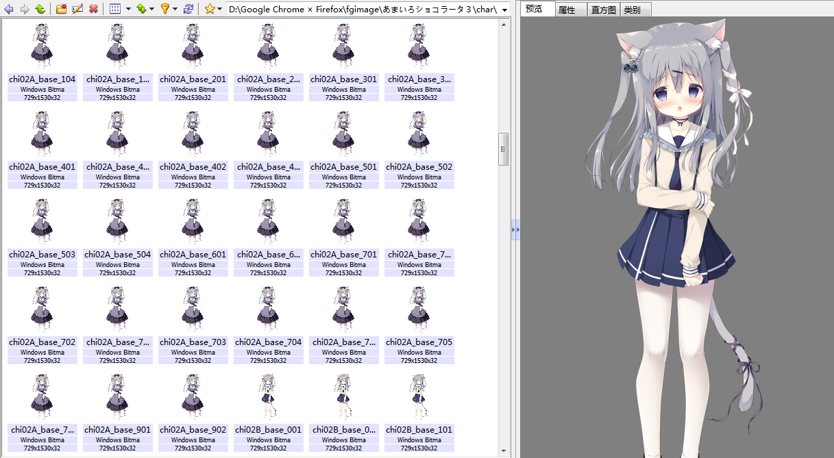Open sort options dropdown arrow
Screen dimensions: 834x458
coord(151,10)
